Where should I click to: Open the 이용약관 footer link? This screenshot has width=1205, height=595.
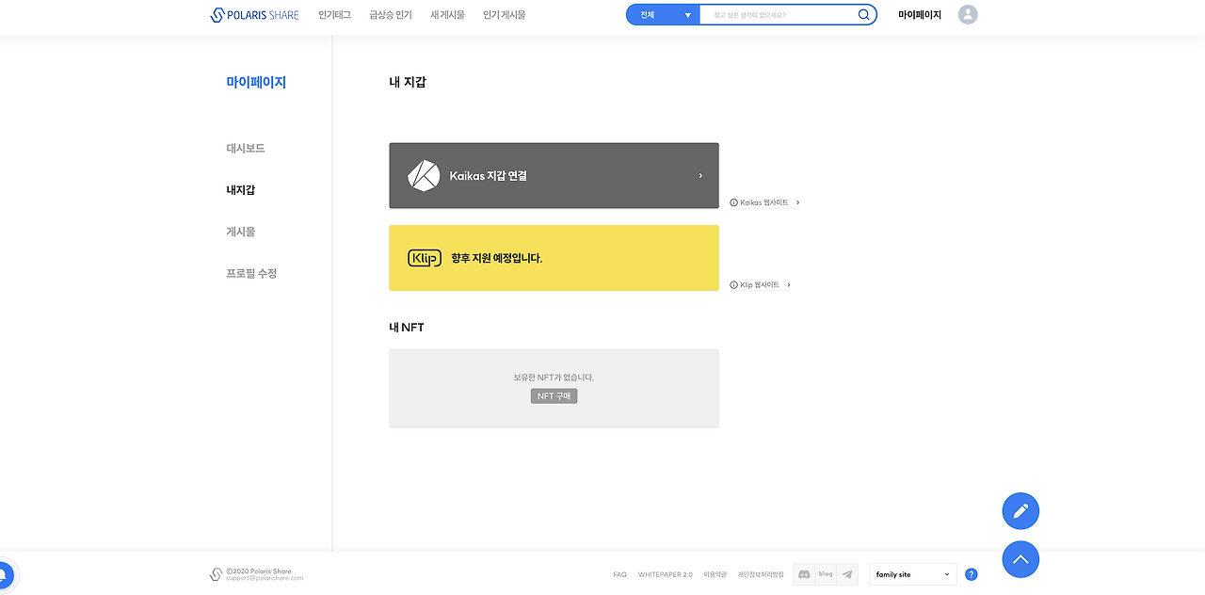715,574
